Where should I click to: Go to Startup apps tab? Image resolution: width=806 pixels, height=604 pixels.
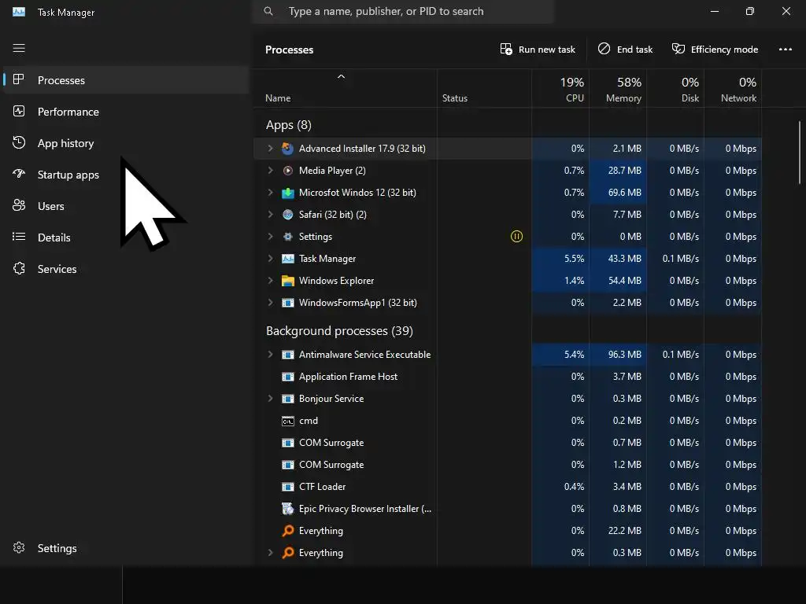coord(126,175)
